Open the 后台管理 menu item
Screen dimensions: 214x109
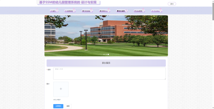[x=139, y=11]
